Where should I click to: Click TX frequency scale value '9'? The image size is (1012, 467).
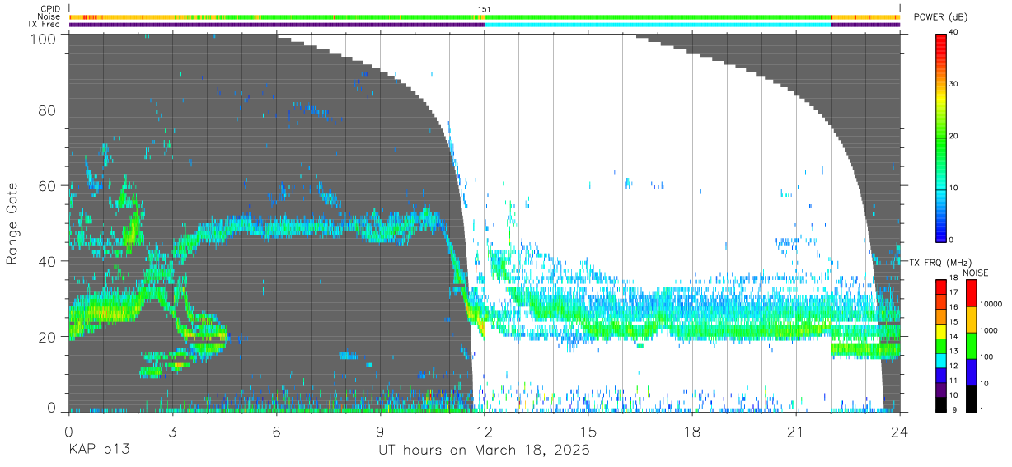pos(955,409)
